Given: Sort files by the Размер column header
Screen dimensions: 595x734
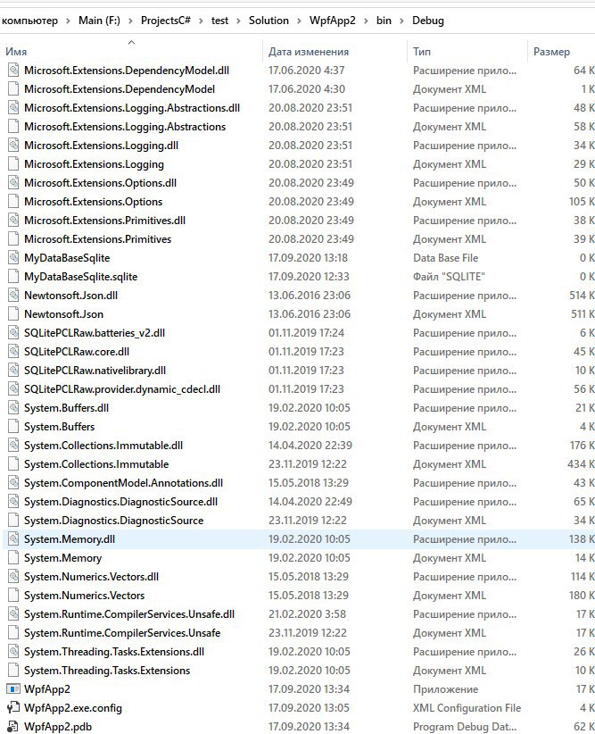Looking at the screenshot, I should point(551,52).
